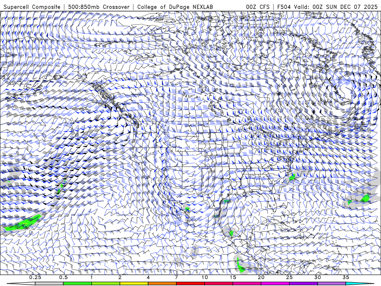Select the bright green 0.5–1 legend swatch
The width and height of the screenshot is (381, 286).
coord(78,284)
